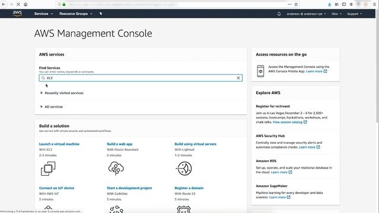Click external link icon under SageMaker

pos(288,197)
